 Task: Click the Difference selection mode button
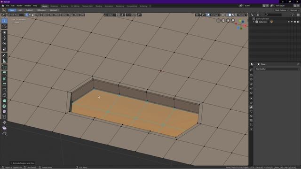pos(41,10)
